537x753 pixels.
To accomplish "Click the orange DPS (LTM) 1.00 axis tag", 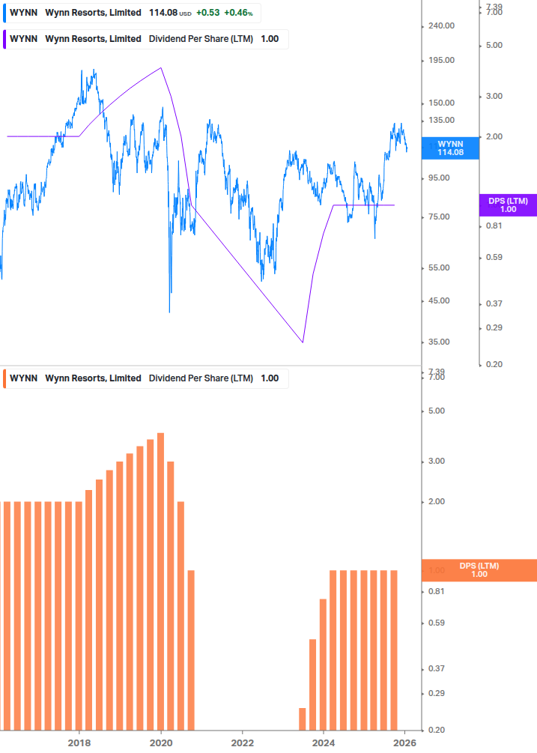I will [x=479, y=570].
